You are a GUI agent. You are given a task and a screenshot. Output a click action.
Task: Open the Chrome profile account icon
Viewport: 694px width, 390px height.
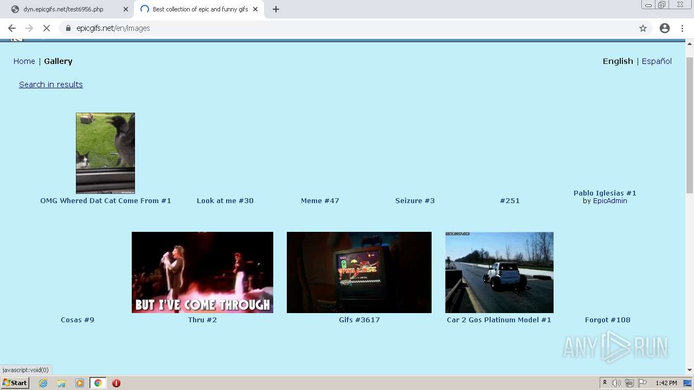click(x=665, y=28)
